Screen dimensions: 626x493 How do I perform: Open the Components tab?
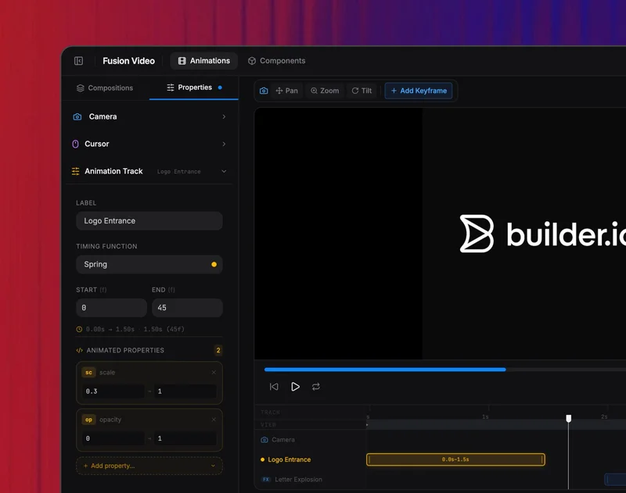point(276,61)
